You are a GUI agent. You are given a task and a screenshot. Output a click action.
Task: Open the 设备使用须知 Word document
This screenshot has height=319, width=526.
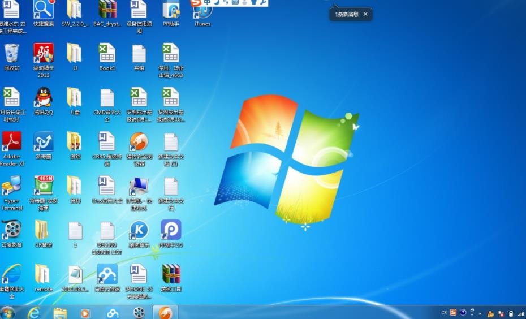coord(139,17)
